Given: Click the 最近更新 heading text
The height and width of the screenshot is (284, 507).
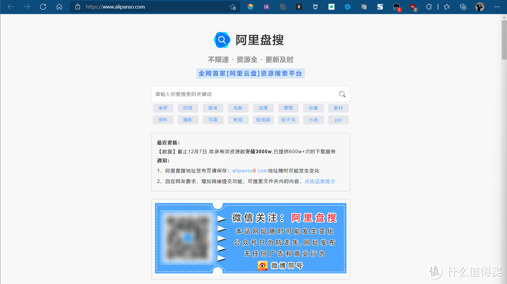Looking at the screenshot, I should coord(168,142).
